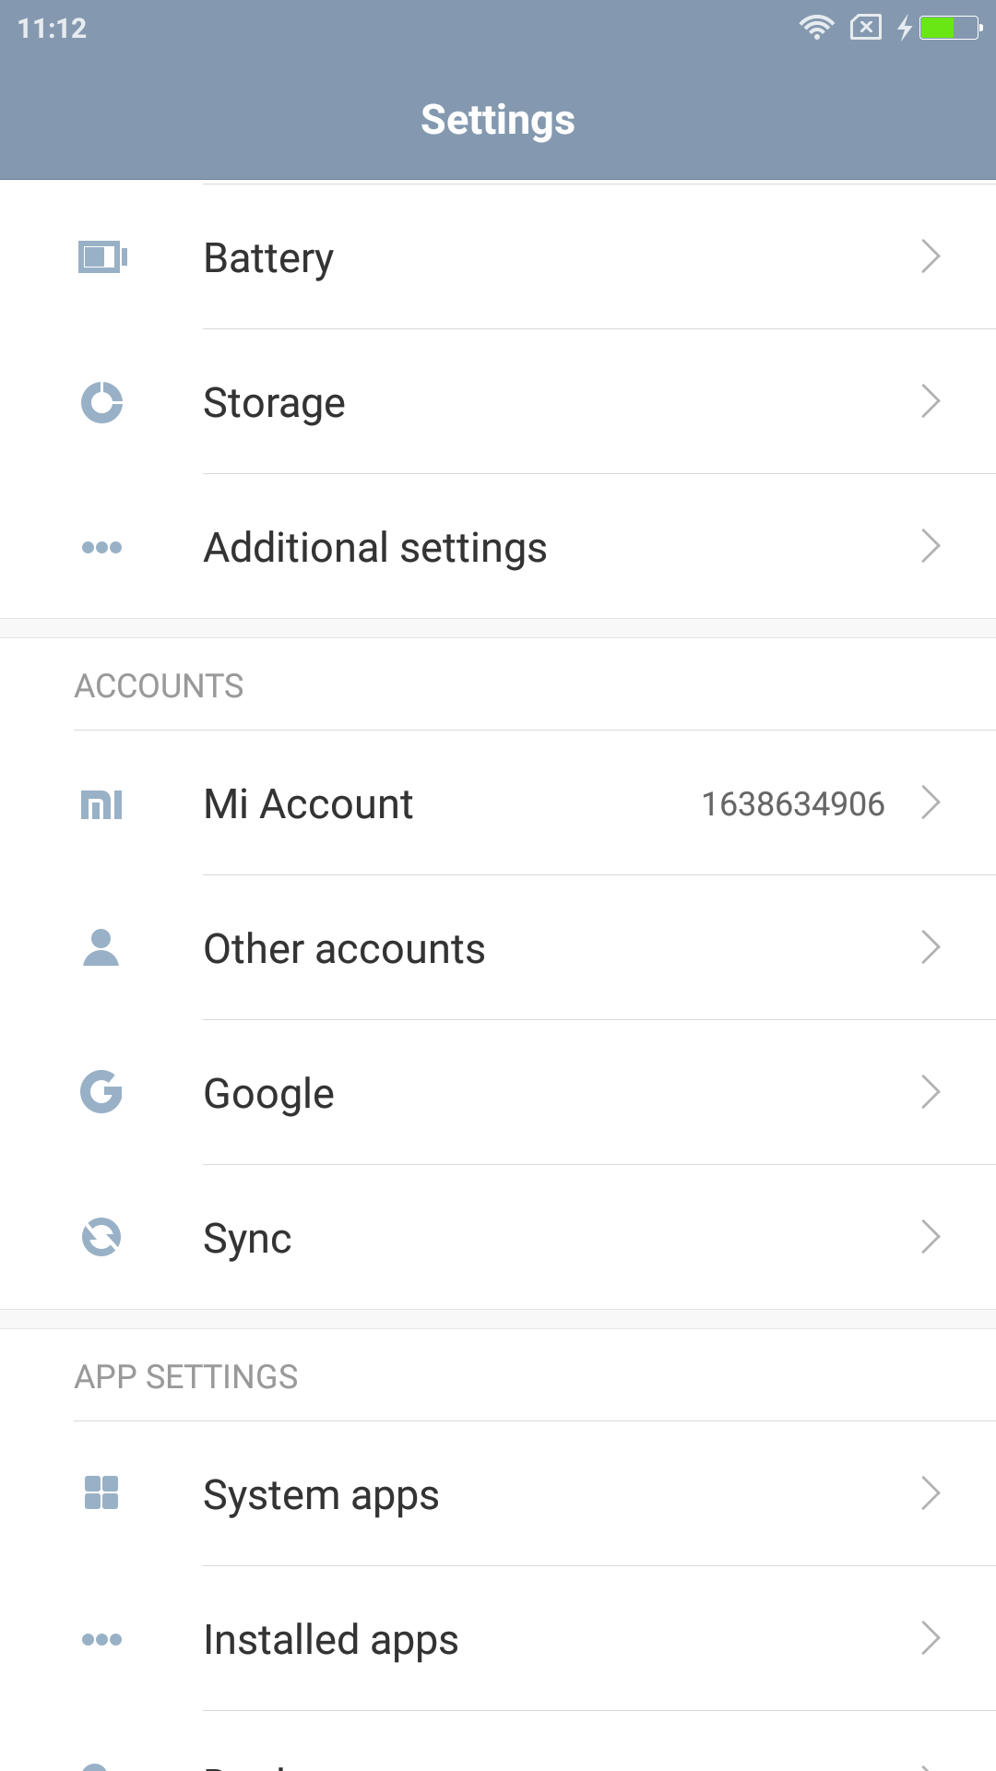This screenshot has height=1771, width=996.
Task: Tap the Installed apps three-dots icon
Action: pyautogui.click(x=101, y=1639)
